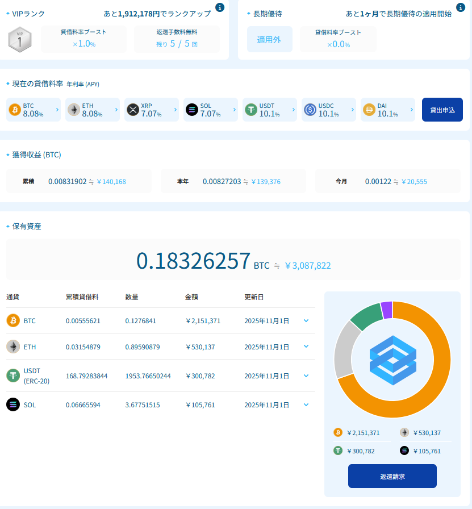Expand the SOL holdings row chevron
Viewport: 472px width, 509px height.
coord(306,404)
